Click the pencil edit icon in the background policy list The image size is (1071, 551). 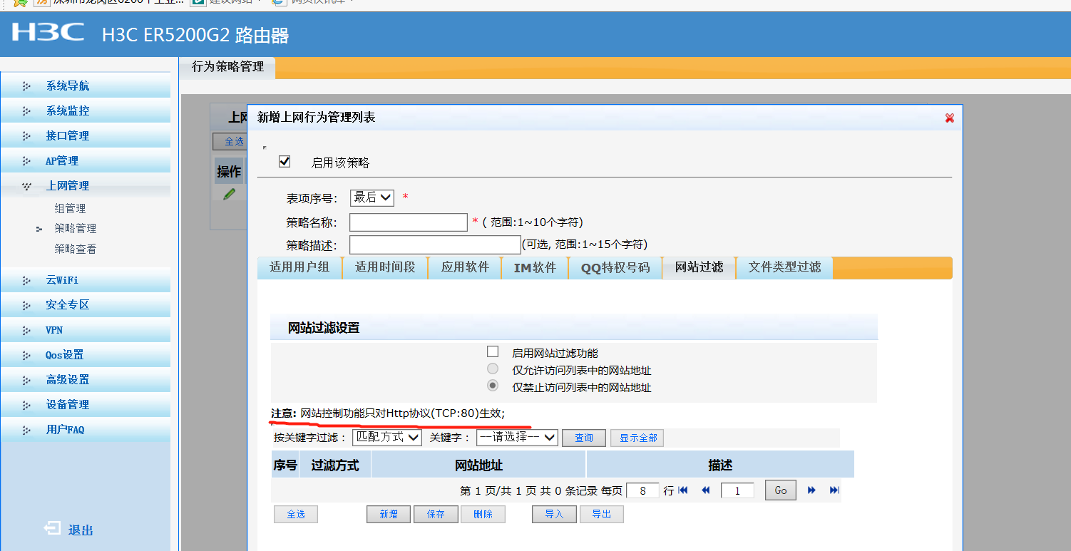pyautogui.click(x=229, y=194)
